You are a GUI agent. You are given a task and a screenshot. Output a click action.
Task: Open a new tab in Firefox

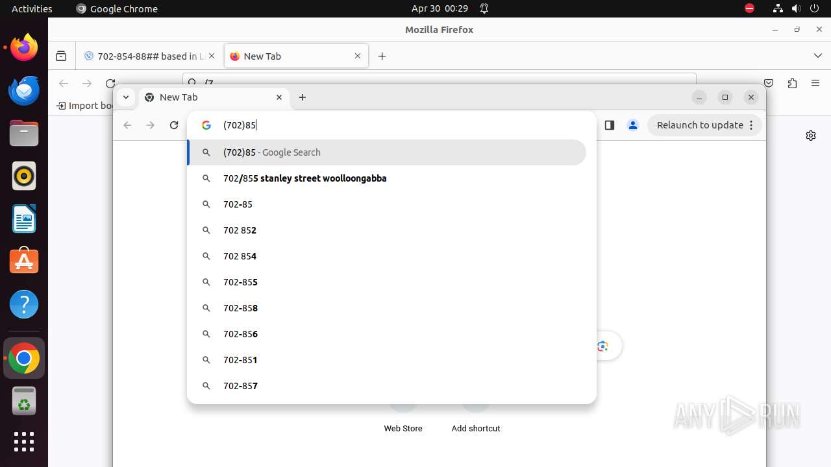[x=382, y=56]
